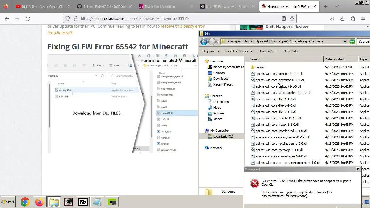The height and width of the screenshot is (208, 370).
Task: Open Shift Happens Review link
Action: click(x=287, y=27)
